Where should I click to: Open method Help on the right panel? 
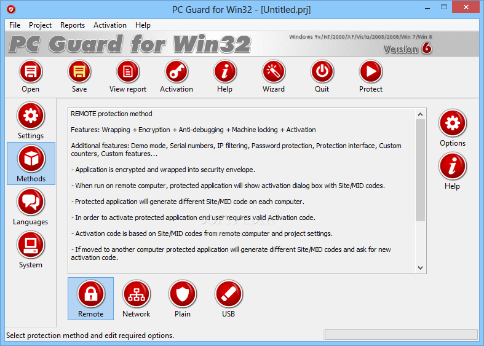(453, 171)
